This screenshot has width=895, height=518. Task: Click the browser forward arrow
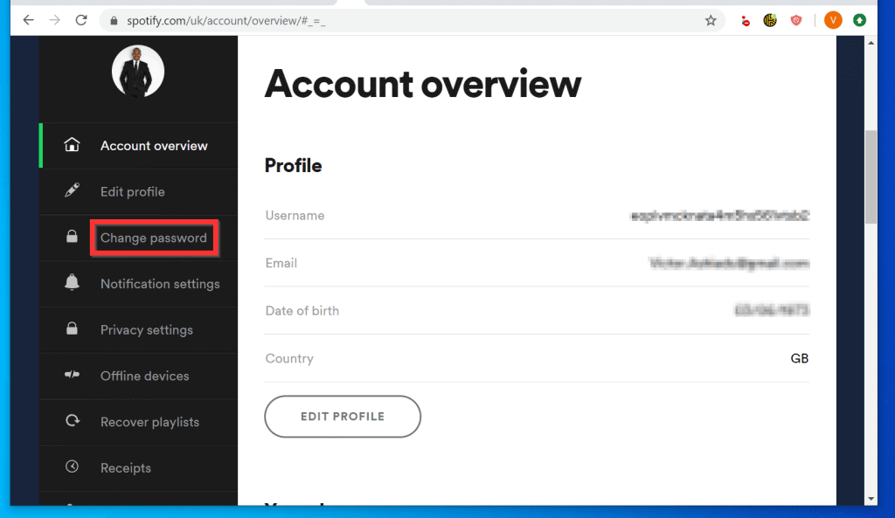tap(55, 21)
